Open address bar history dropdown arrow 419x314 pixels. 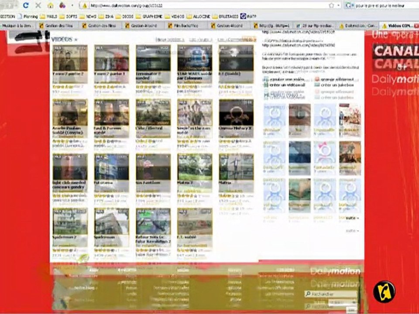(x=339, y=5)
